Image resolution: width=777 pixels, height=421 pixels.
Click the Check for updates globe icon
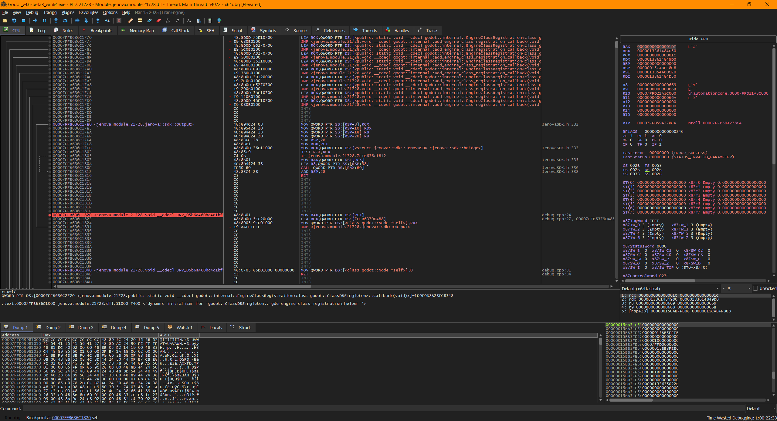pos(219,21)
